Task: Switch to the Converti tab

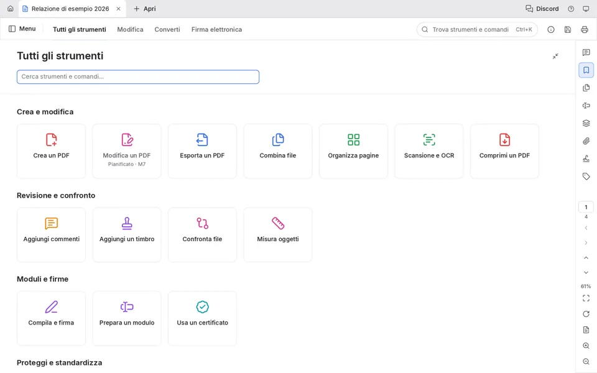Action: click(167, 29)
